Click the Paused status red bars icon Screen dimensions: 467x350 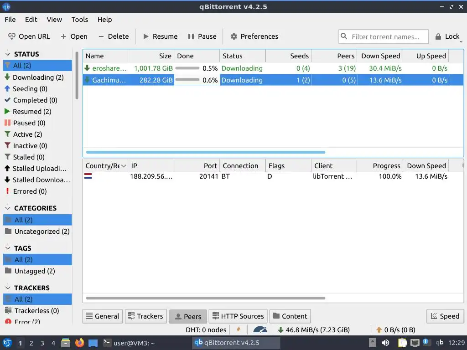(7, 123)
